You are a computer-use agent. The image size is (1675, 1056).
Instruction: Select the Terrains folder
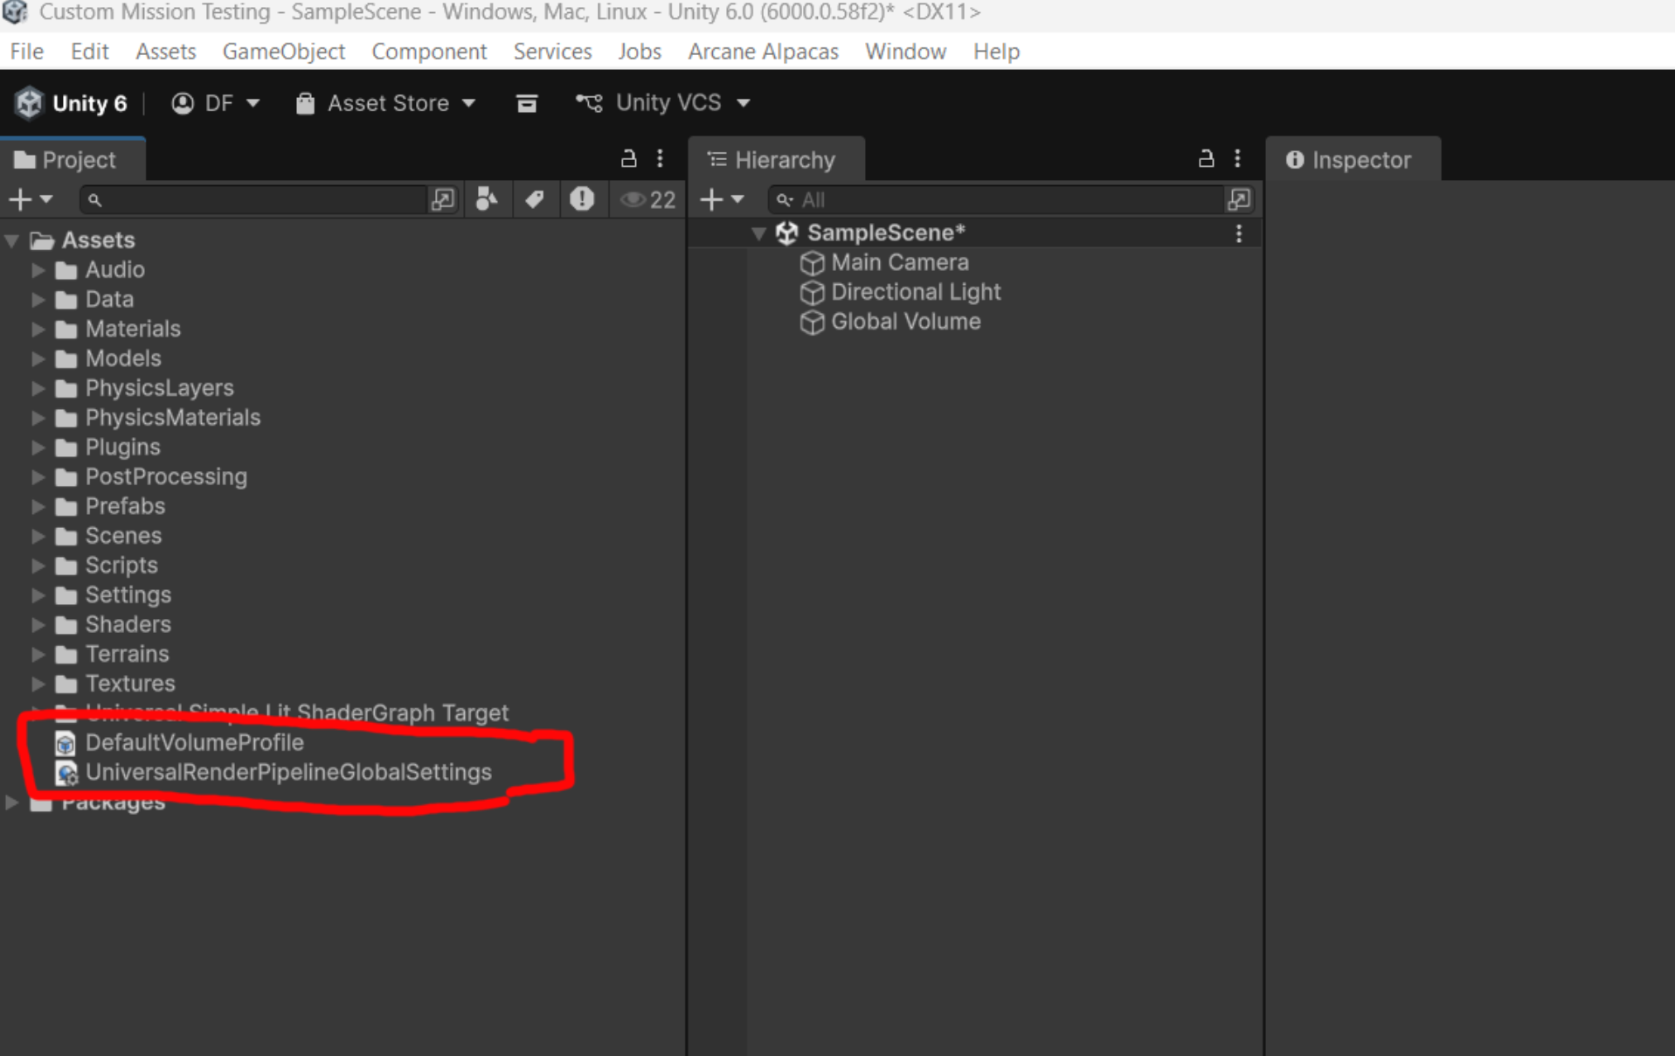tap(127, 654)
